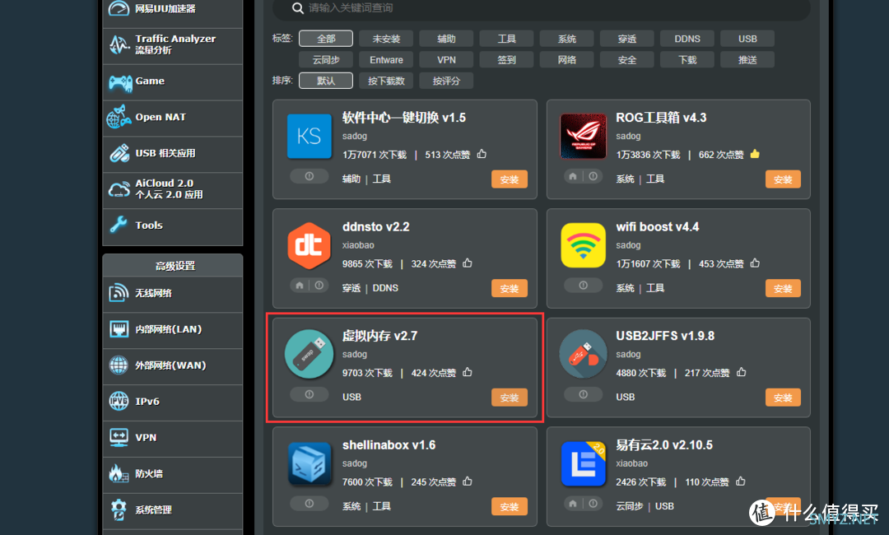Sort by 默认 order
Image resolution: width=889 pixels, height=535 pixels.
click(x=326, y=81)
